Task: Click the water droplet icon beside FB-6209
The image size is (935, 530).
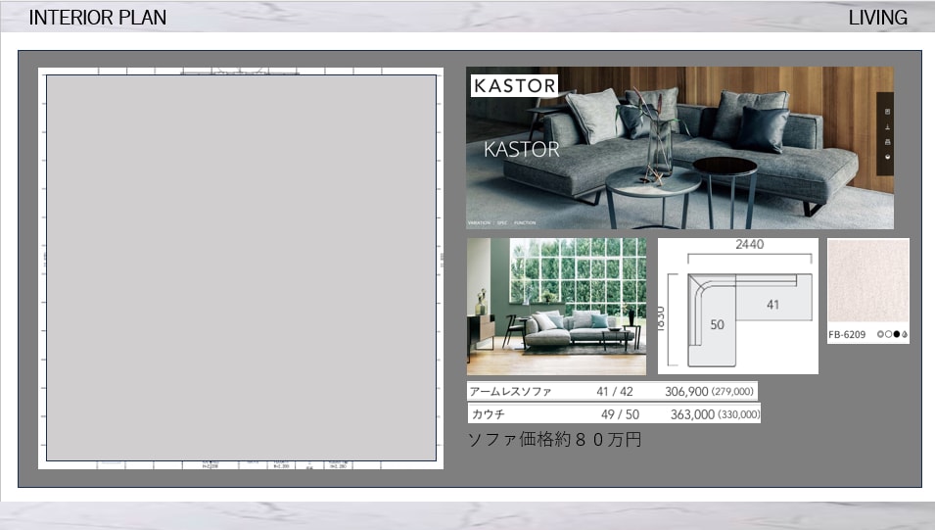Action: click(905, 334)
